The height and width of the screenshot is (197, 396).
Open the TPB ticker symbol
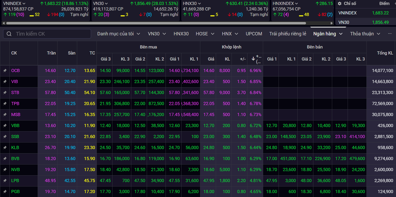[x=15, y=104]
